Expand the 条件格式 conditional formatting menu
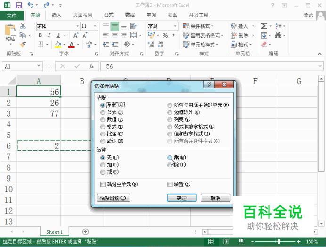326x247 pixels. (x=198, y=26)
